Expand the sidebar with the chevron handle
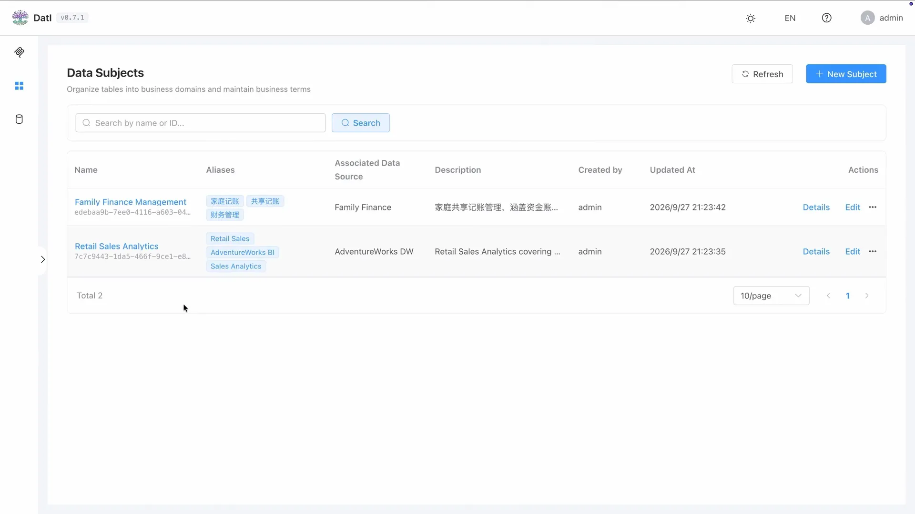This screenshot has height=514, width=915. [42, 259]
